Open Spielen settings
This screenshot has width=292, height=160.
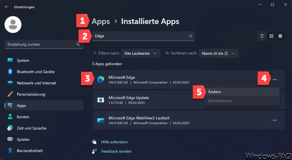pyautogui.click(x=44, y=139)
